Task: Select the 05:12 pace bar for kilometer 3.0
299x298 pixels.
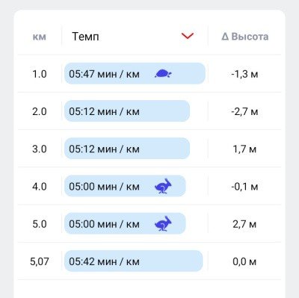Action: coord(127,149)
